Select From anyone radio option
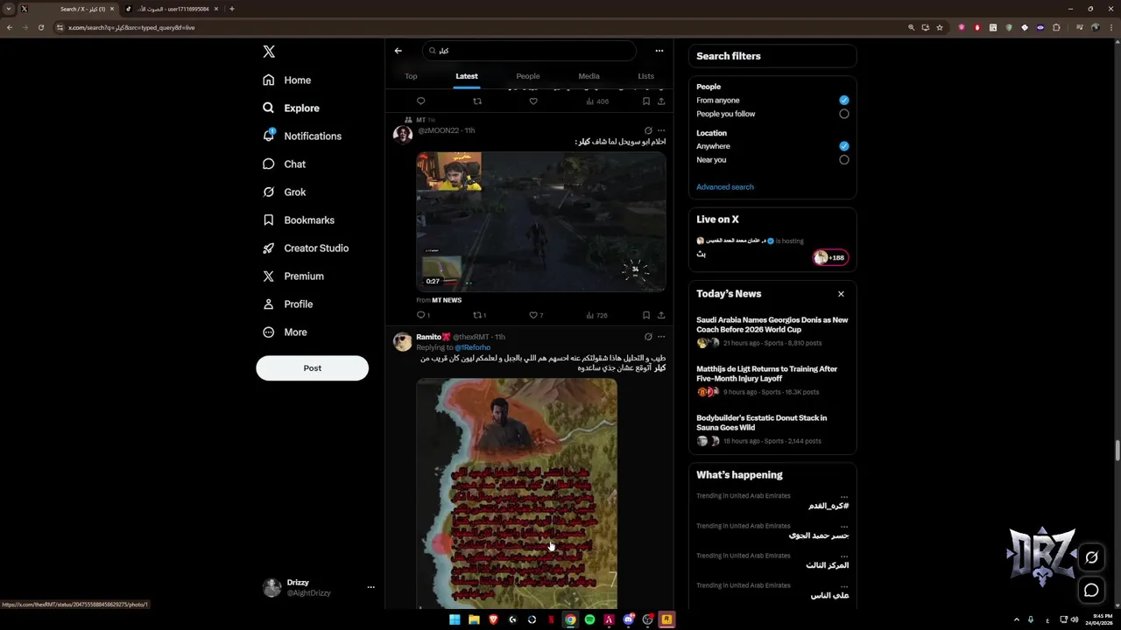This screenshot has height=630, width=1121. [x=844, y=100]
